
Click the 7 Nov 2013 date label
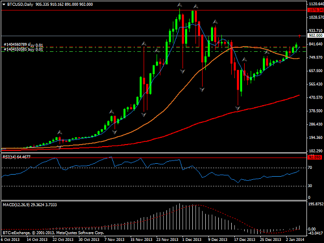pos(114,239)
